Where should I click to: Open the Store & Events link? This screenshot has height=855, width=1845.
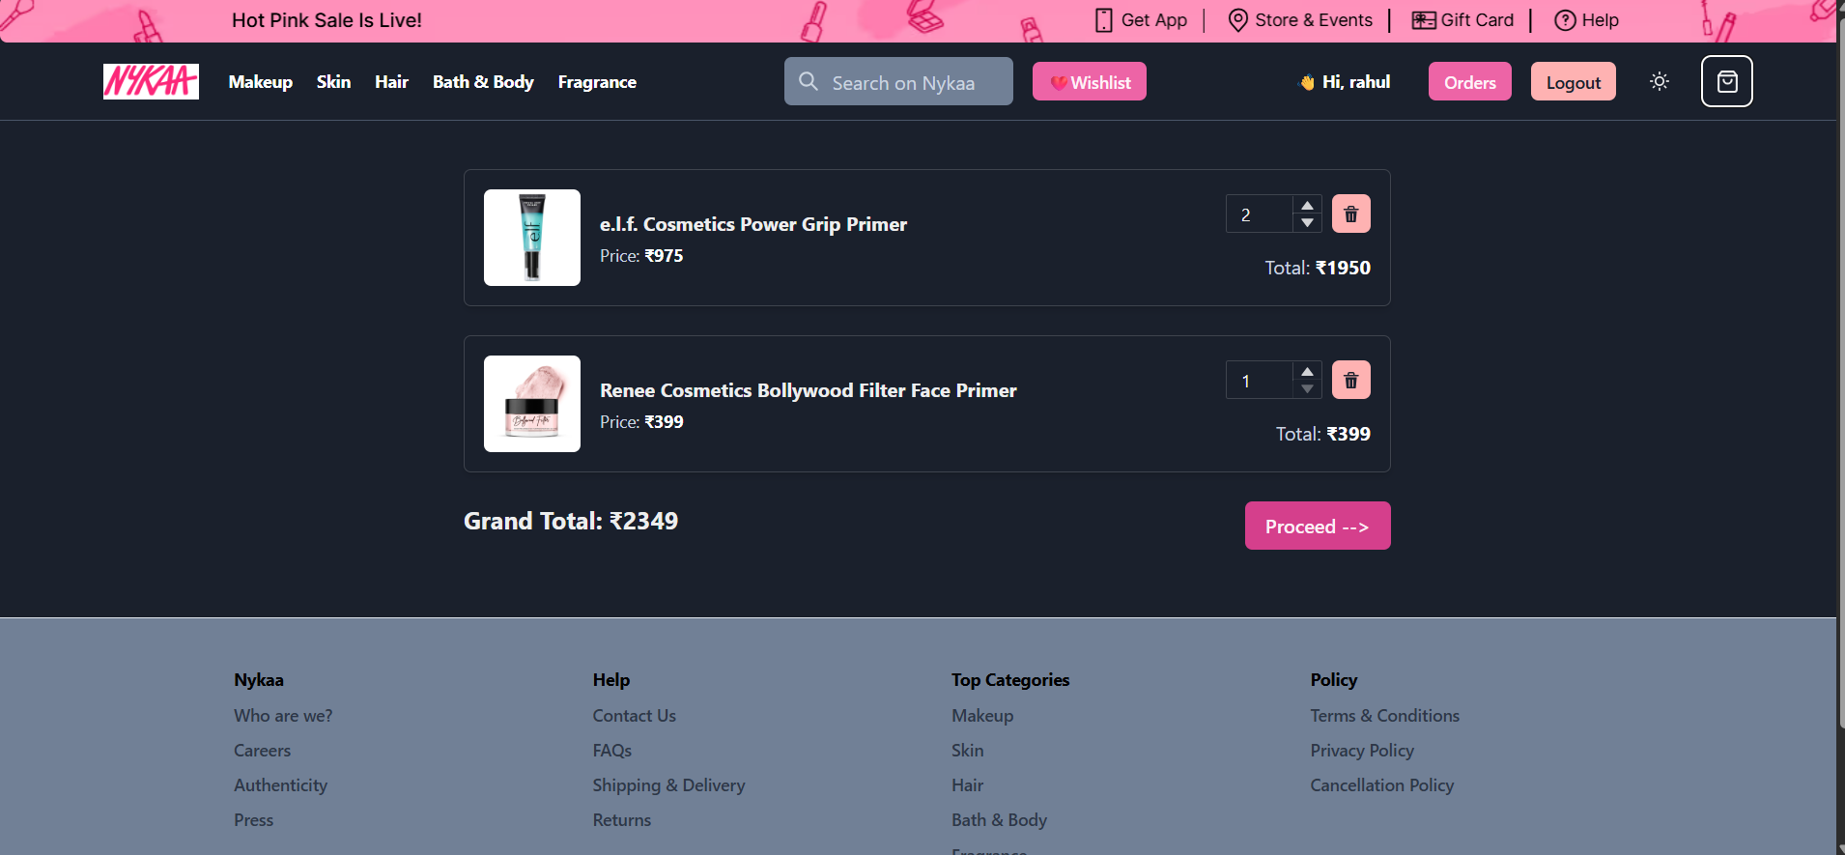[x=1314, y=20]
